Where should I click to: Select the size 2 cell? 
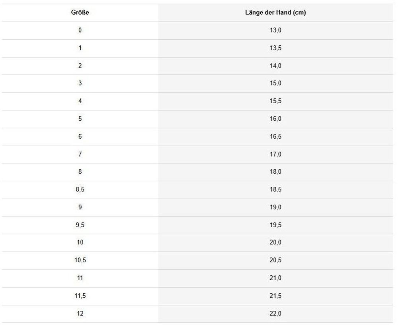[80, 66]
